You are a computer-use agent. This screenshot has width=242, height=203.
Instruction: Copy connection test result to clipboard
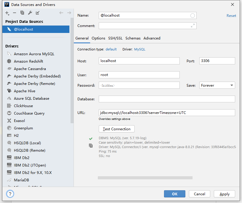pos(91,145)
